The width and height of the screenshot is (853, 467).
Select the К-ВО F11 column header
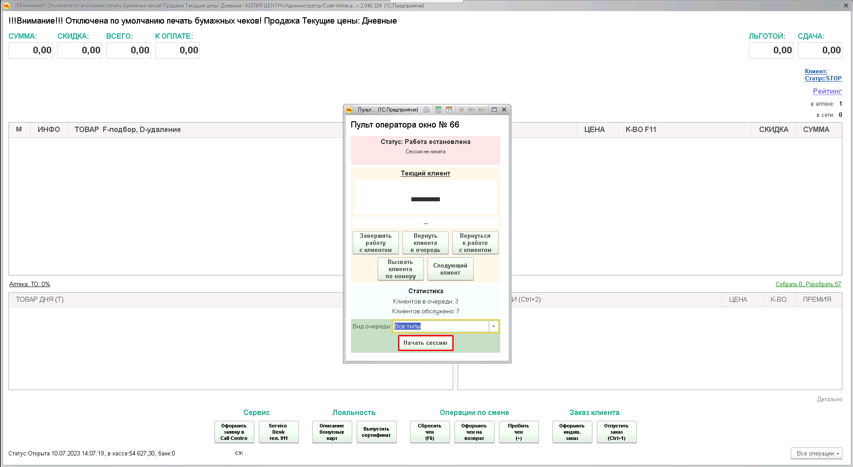[640, 130]
